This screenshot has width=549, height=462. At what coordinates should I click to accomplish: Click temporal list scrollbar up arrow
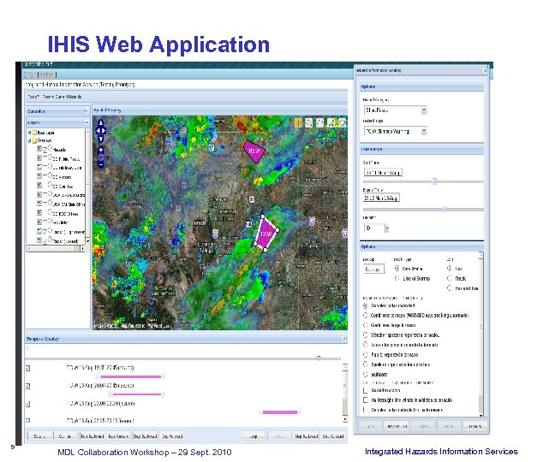(345, 367)
